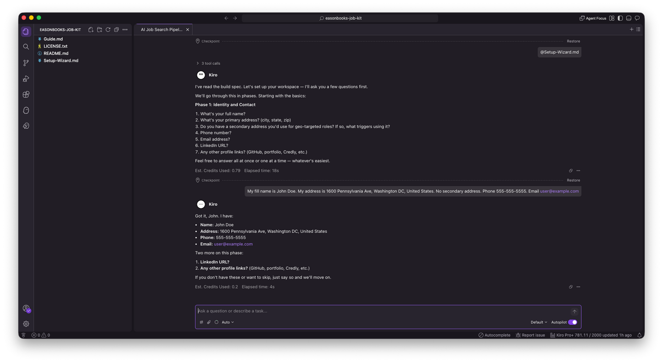
Task: Close the AI Job Search Pipeline tab
Action: [x=188, y=29]
